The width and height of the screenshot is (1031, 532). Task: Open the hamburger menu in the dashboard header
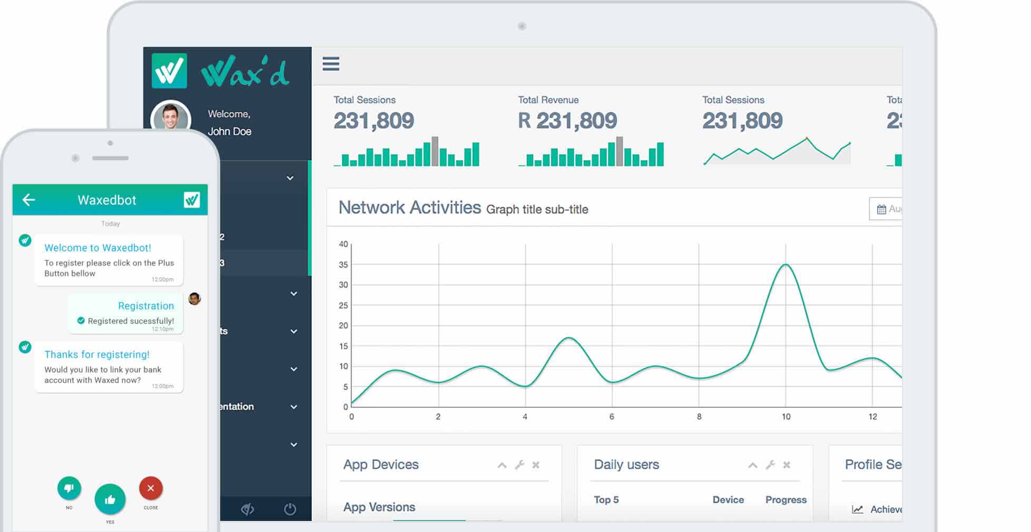click(331, 64)
